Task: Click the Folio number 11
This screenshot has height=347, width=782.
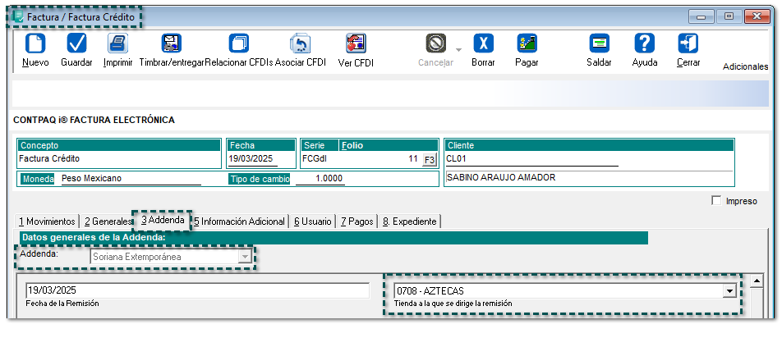Action: click(x=412, y=159)
